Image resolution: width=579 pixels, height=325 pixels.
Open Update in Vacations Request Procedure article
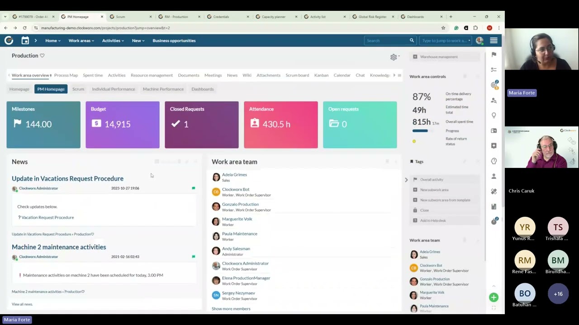click(x=67, y=179)
